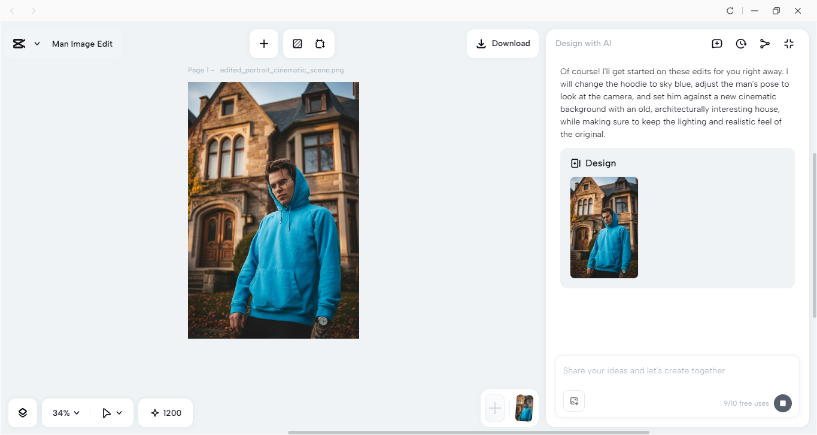Share the design using share icon

[x=765, y=43]
